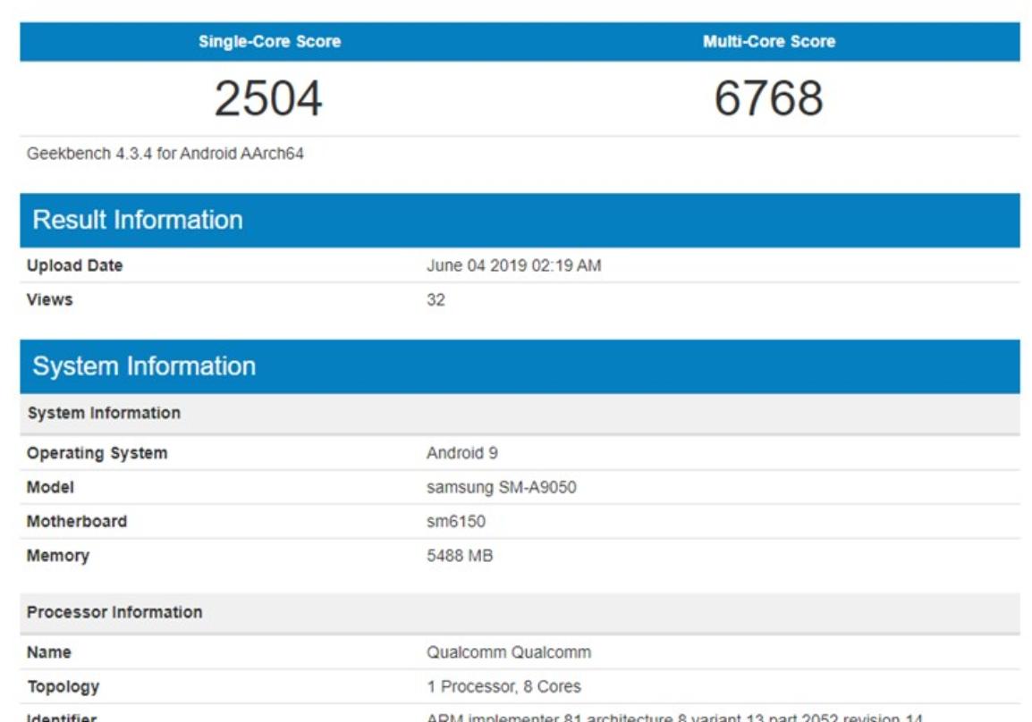
Task: Click the Operating System row label
Action: click(x=97, y=453)
